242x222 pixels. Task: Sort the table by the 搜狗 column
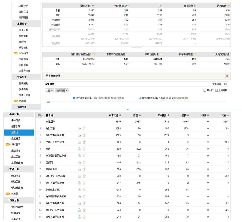click(188, 115)
